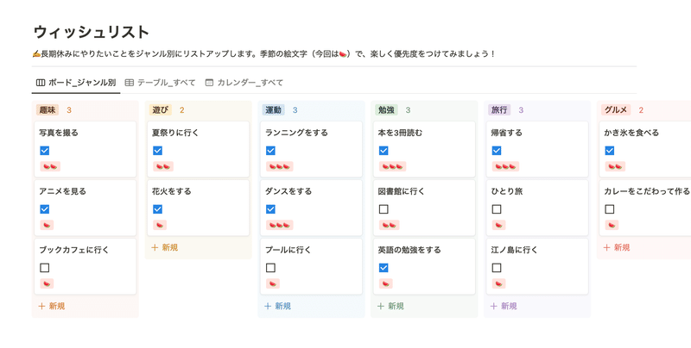Click watermelon priority tag on 本を3冊読む
This screenshot has height=348, width=691.
pos(393,166)
